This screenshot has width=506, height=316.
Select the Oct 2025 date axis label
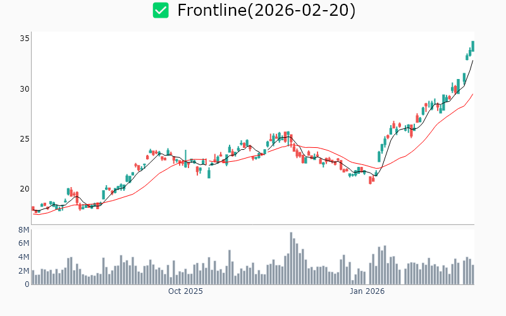(185, 291)
